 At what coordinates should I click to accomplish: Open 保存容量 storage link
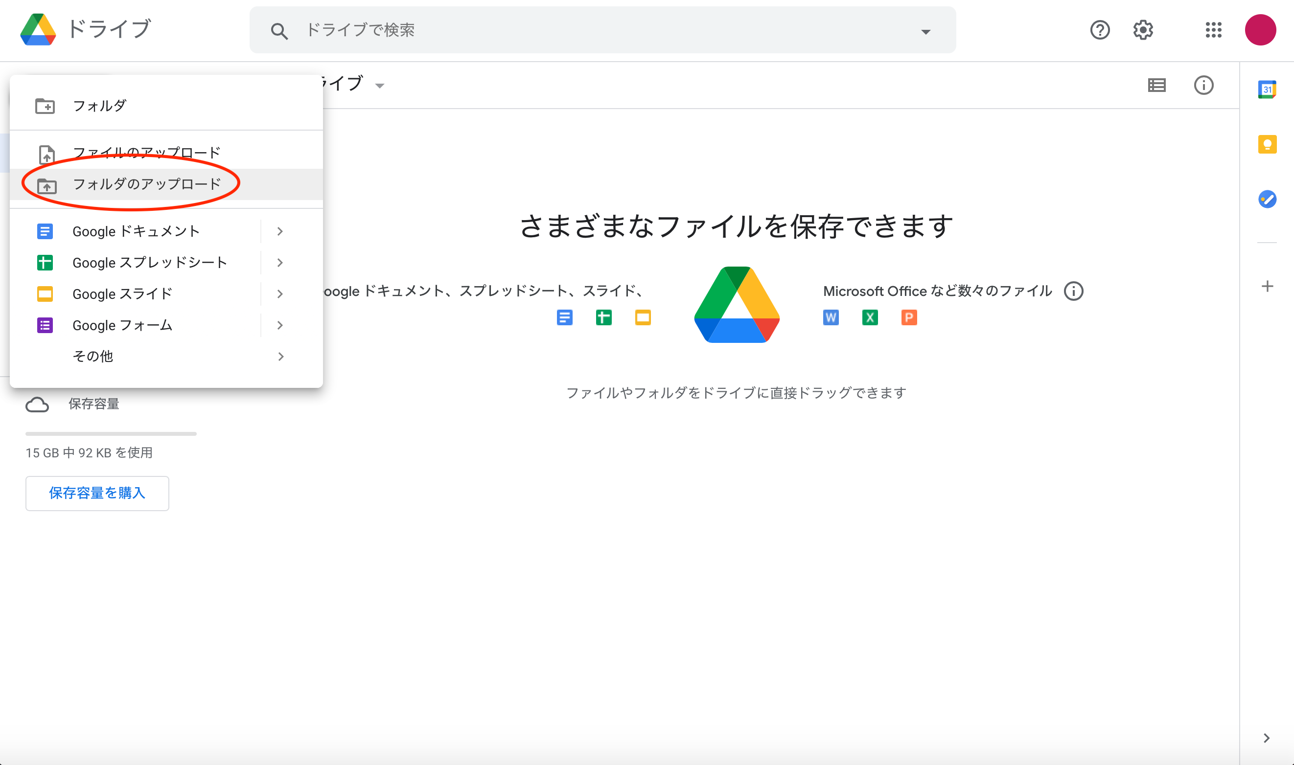tap(94, 404)
